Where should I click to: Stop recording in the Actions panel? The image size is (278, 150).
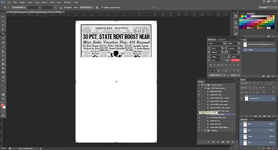209,142
